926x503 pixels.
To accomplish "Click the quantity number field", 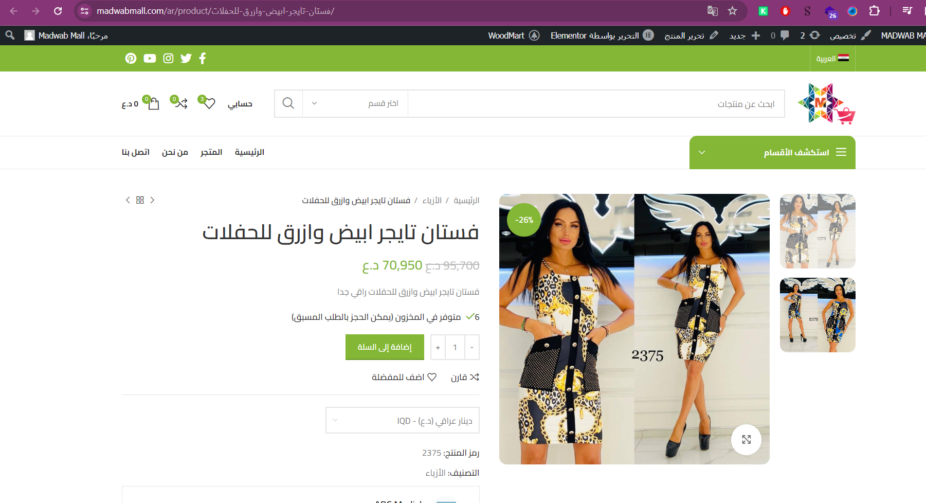I will [x=455, y=348].
